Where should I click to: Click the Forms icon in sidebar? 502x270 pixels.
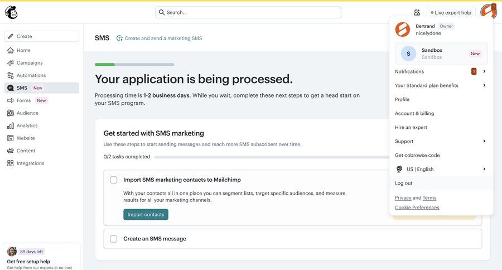pos(10,100)
